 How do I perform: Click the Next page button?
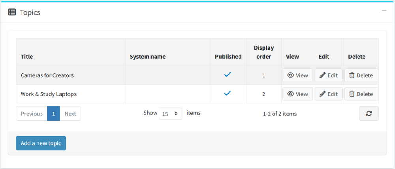coord(70,114)
